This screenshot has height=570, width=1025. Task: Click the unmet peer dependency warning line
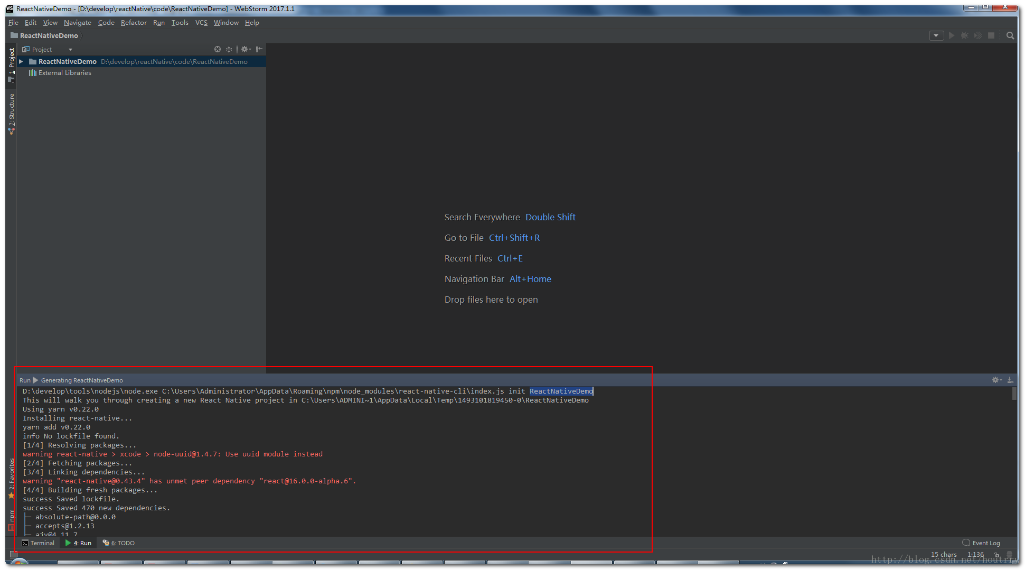click(190, 481)
